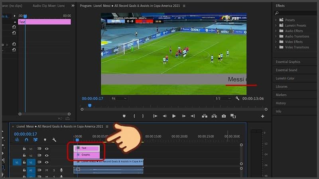Open Comparison View in the Program monitor
Viewport: 319px width, 179px height.
233,116
